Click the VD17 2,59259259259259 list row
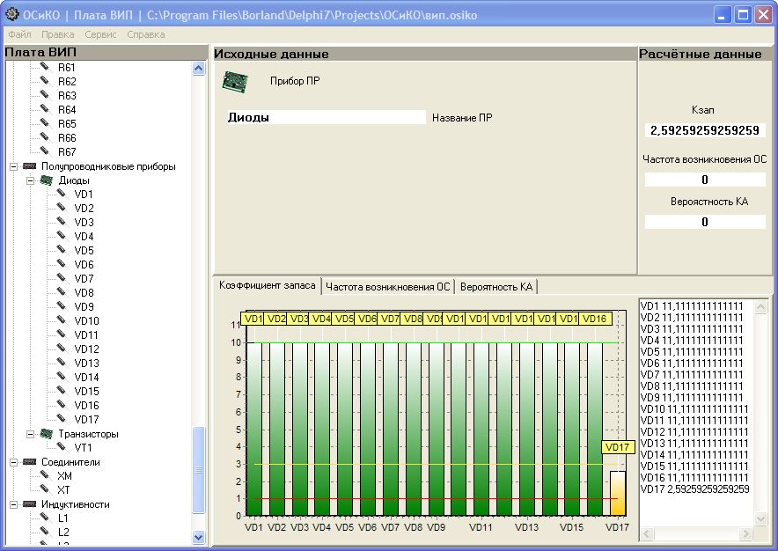 pyautogui.click(x=694, y=489)
